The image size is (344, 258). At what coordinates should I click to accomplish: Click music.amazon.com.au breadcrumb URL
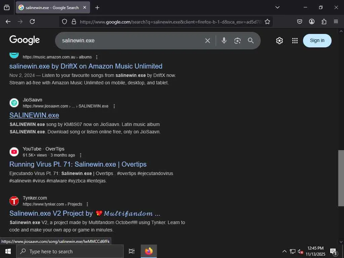click(57, 57)
